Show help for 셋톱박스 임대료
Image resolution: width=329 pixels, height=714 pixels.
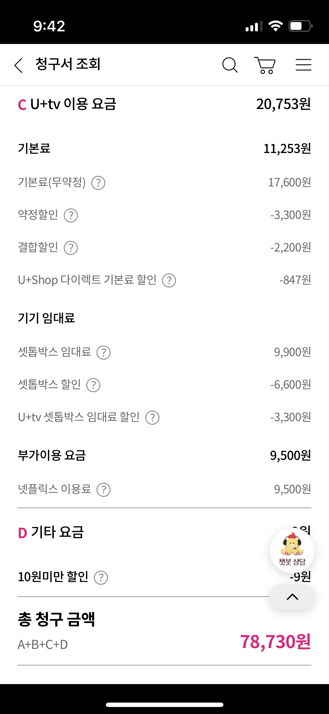tap(104, 353)
